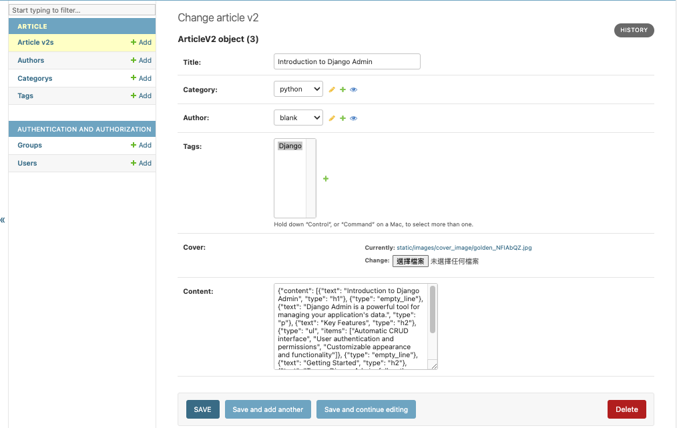Grab the Content textarea resize handle

tap(434, 366)
